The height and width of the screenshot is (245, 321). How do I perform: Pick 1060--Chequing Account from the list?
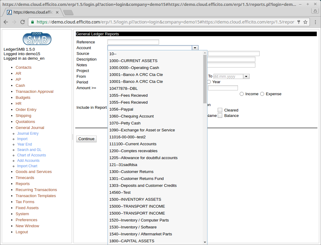tap(131, 116)
